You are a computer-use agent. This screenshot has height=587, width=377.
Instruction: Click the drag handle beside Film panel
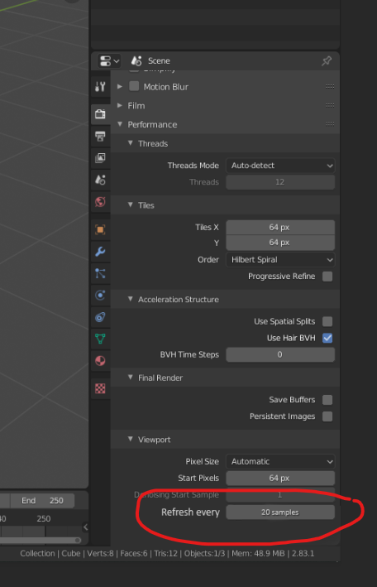[330, 106]
